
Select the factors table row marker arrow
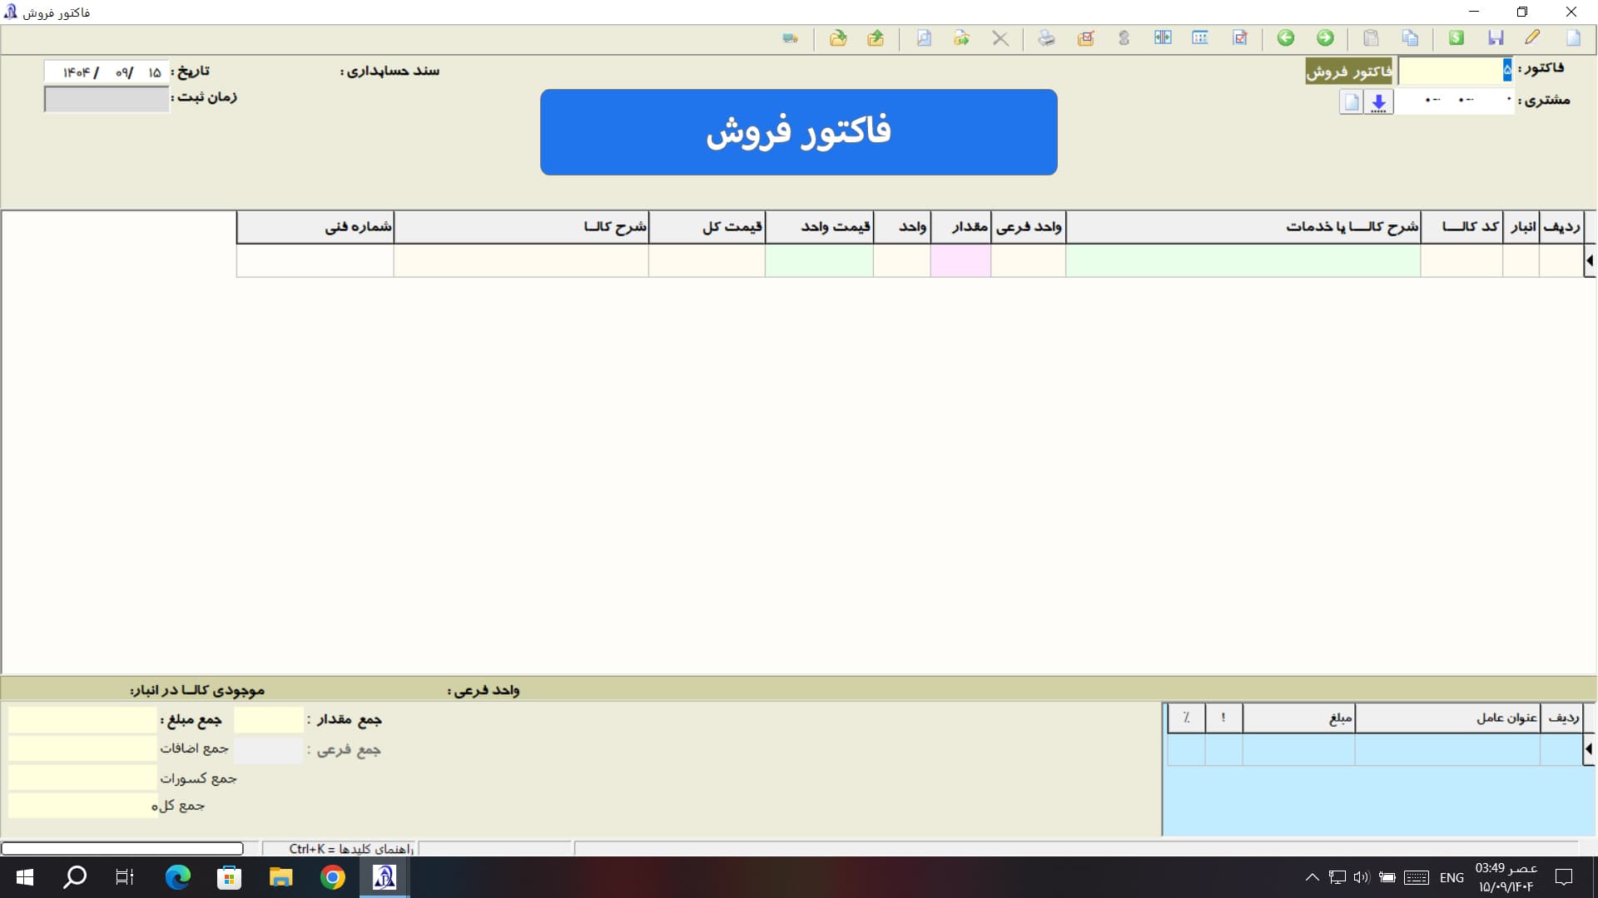(x=1589, y=749)
